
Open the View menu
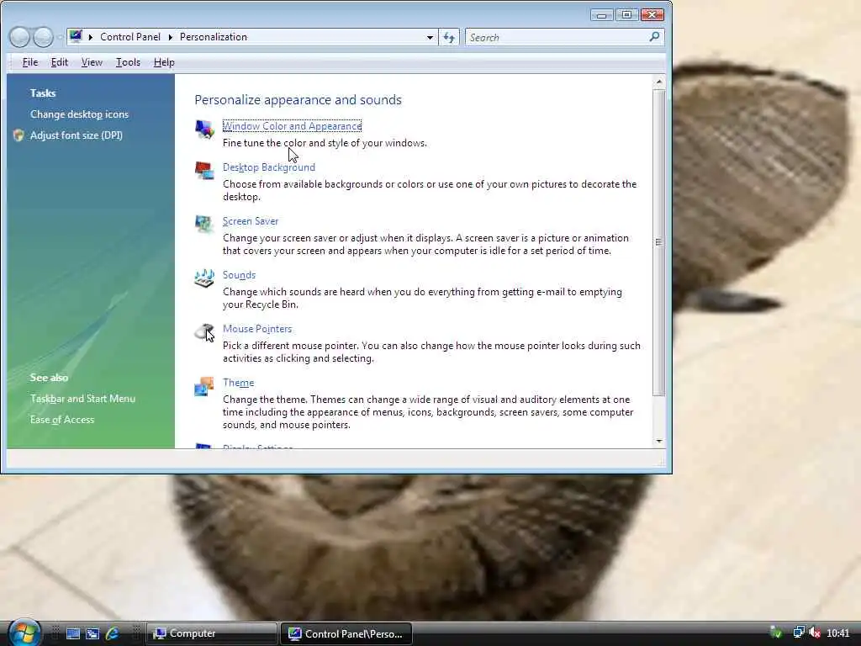coord(92,62)
